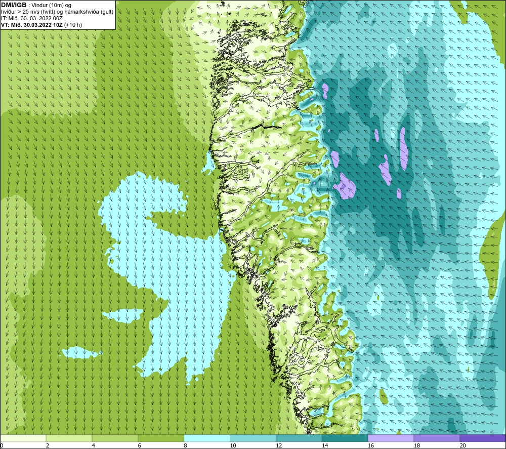The height and width of the screenshot is (449, 506).
Task: Click the legend scale label '8'
Action: pos(186,445)
